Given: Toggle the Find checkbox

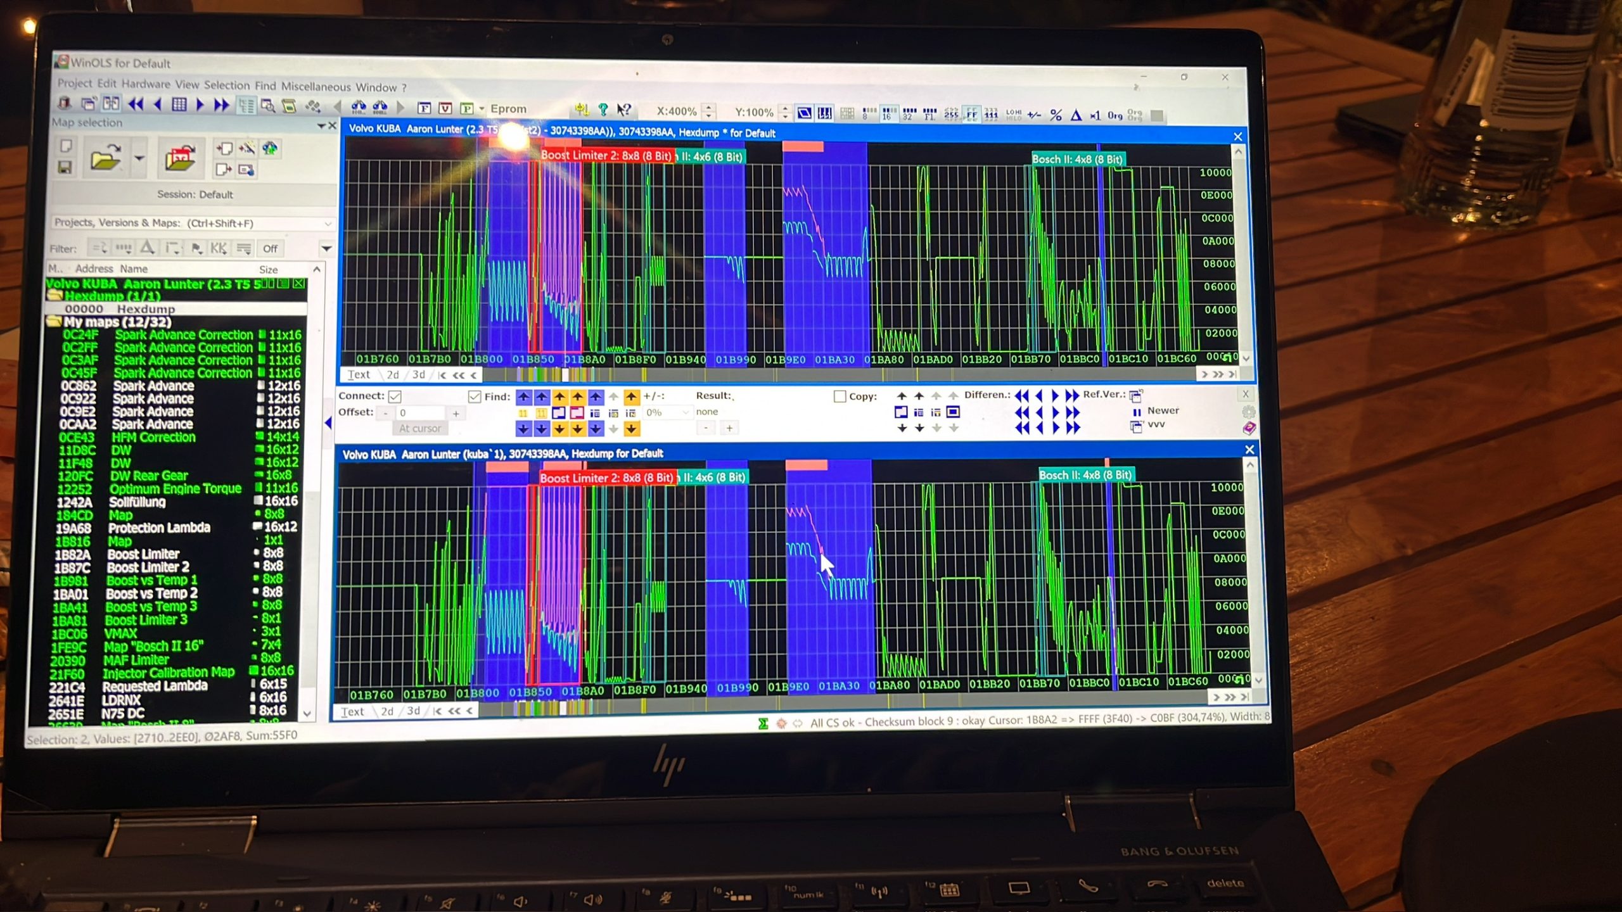Looking at the screenshot, I should pyautogui.click(x=475, y=396).
